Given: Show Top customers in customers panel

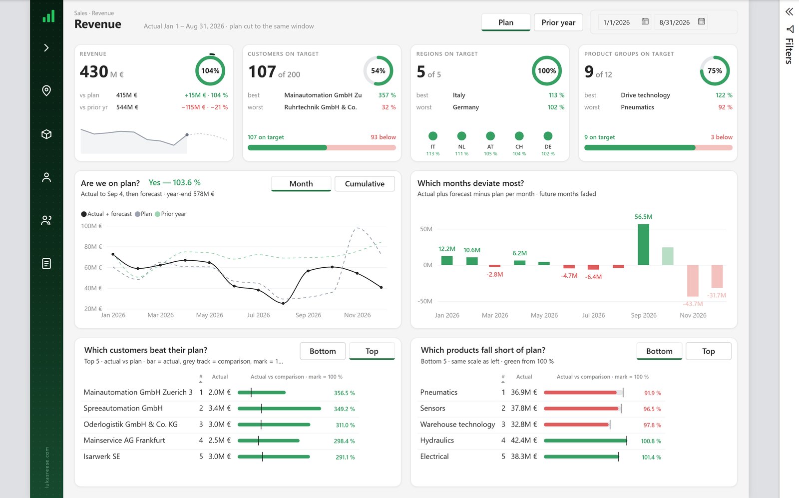Looking at the screenshot, I should click(372, 351).
